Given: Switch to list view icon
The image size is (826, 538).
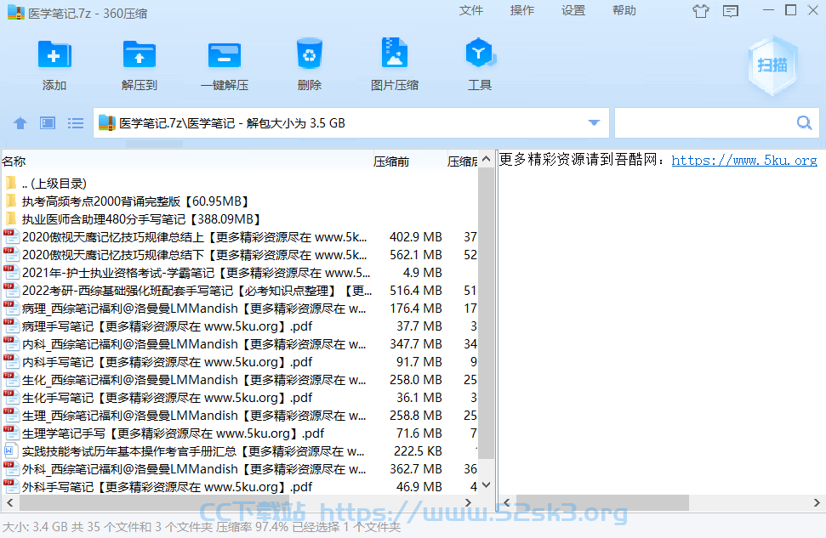Looking at the screenshot, I should [76, 123].
